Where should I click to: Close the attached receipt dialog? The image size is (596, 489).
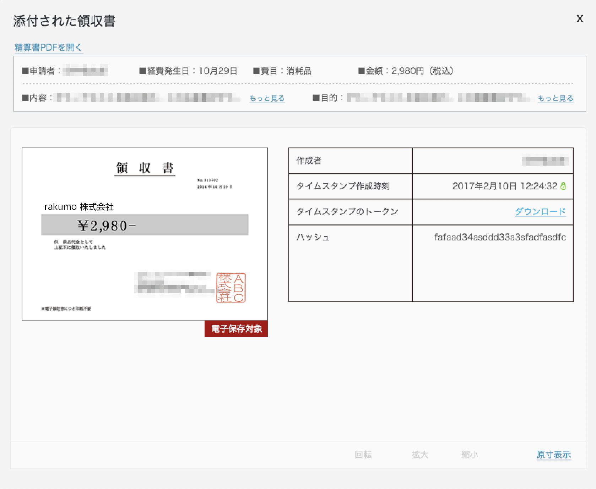(580, 19)
